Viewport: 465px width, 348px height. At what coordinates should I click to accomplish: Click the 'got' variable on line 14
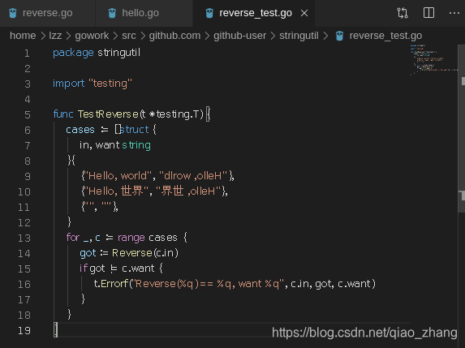pos(88,253)
